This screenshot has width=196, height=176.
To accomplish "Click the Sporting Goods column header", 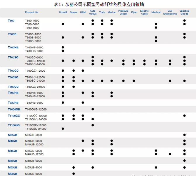I will (x=184, y=12).
